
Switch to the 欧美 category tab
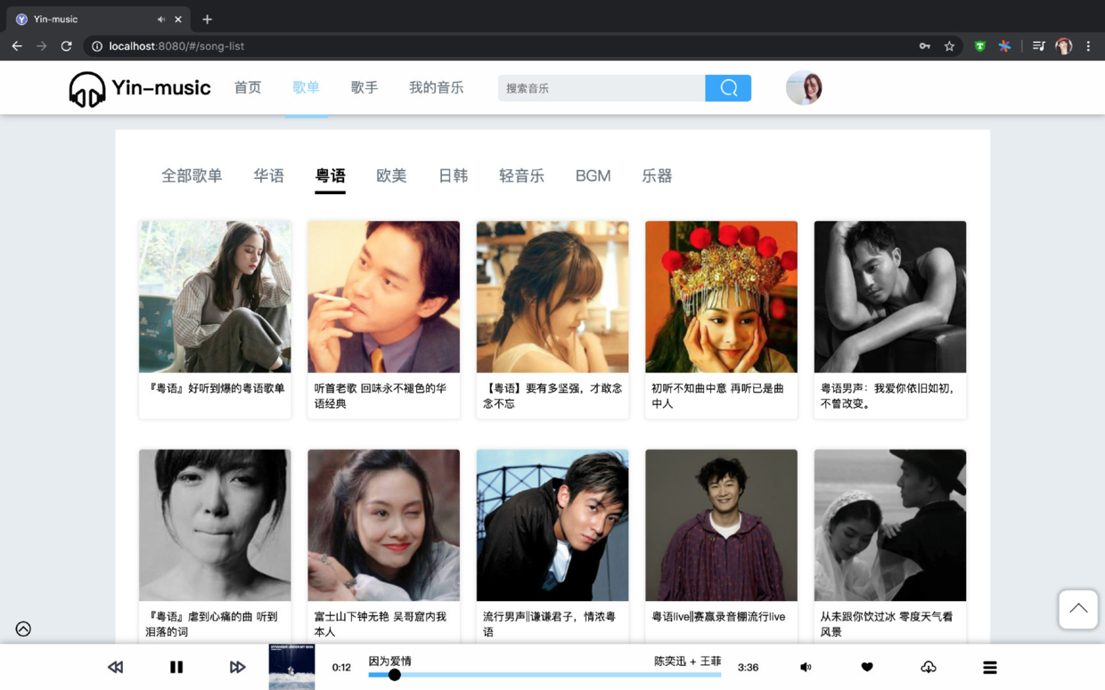391,175
